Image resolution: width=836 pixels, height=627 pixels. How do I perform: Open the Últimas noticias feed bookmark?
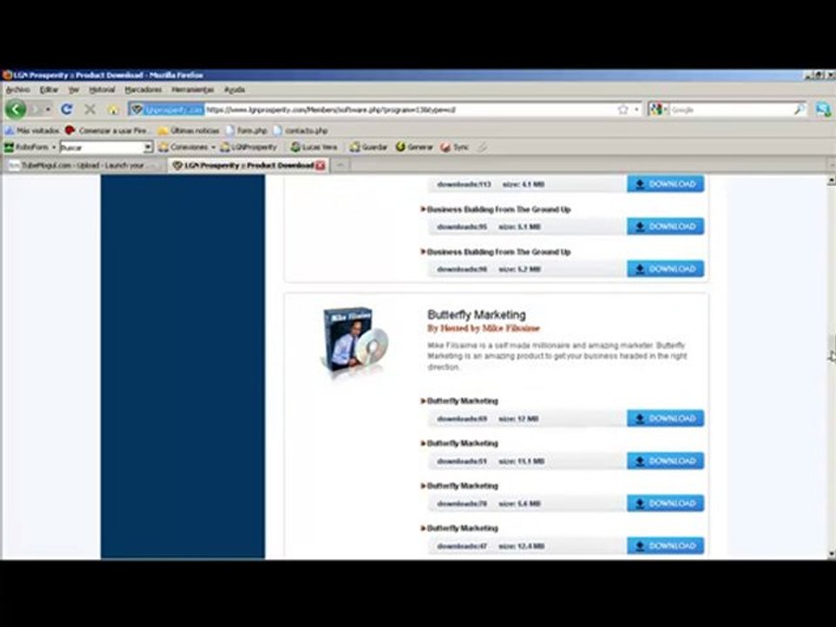click(x=189, y=130)
